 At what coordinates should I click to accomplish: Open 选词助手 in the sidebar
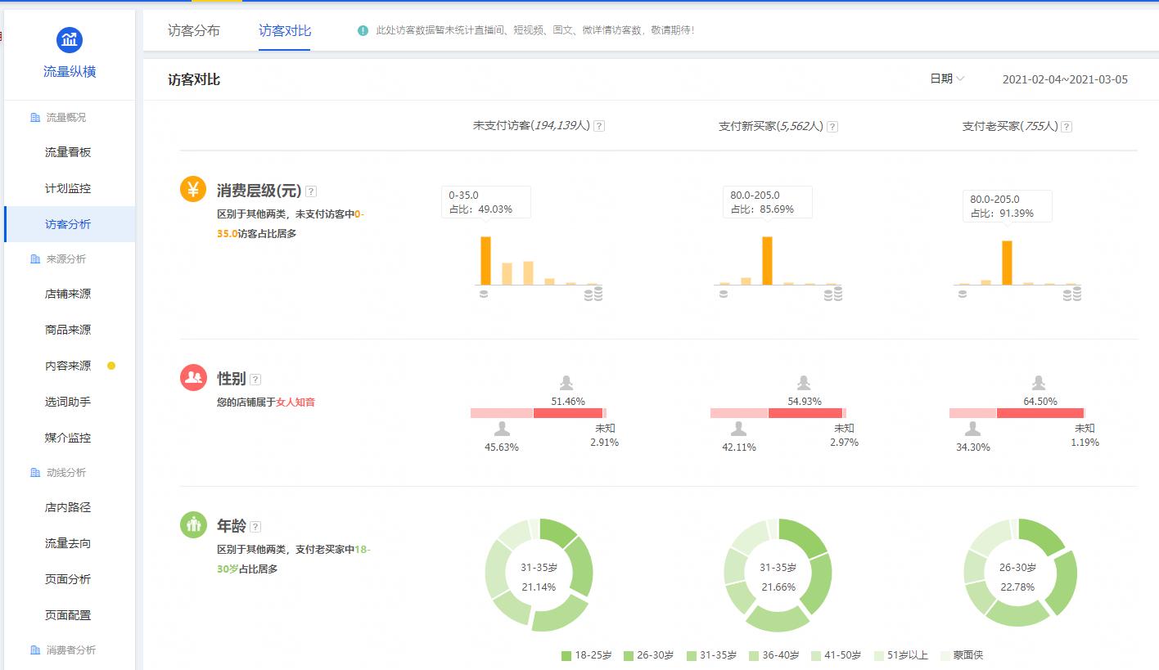69,402
